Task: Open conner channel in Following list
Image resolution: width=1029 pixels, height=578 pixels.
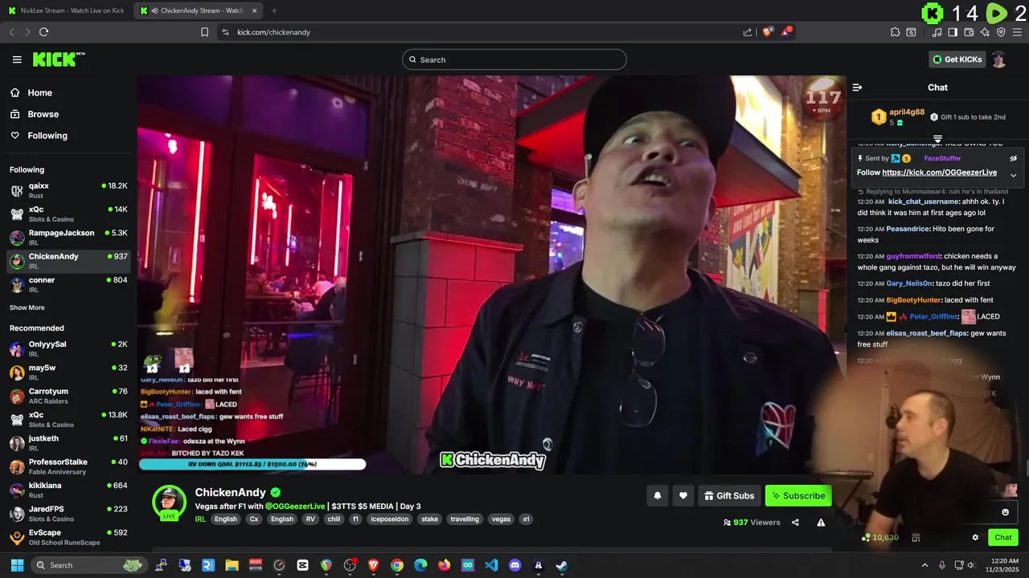Action: click(x=68, y=284)
